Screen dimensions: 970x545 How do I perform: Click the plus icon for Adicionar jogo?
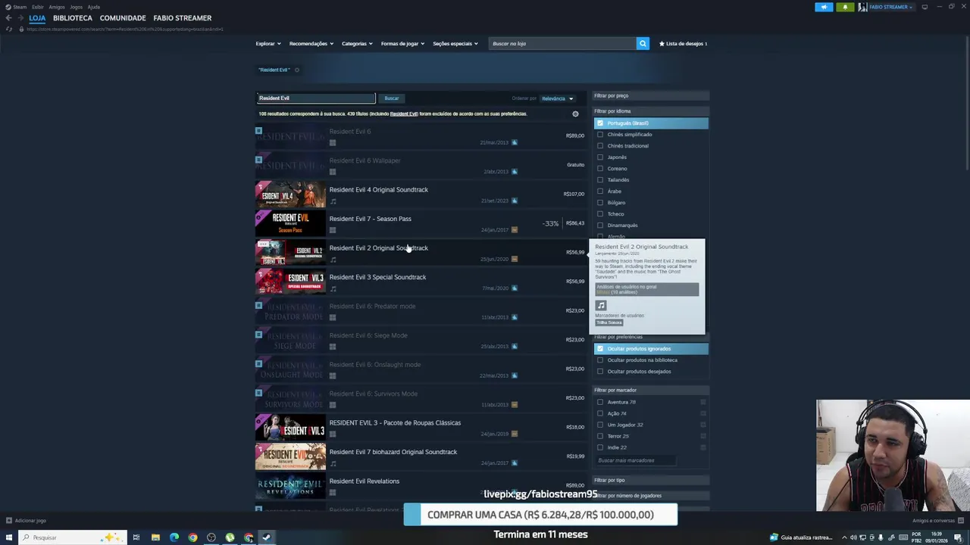(x=8, y=521)
